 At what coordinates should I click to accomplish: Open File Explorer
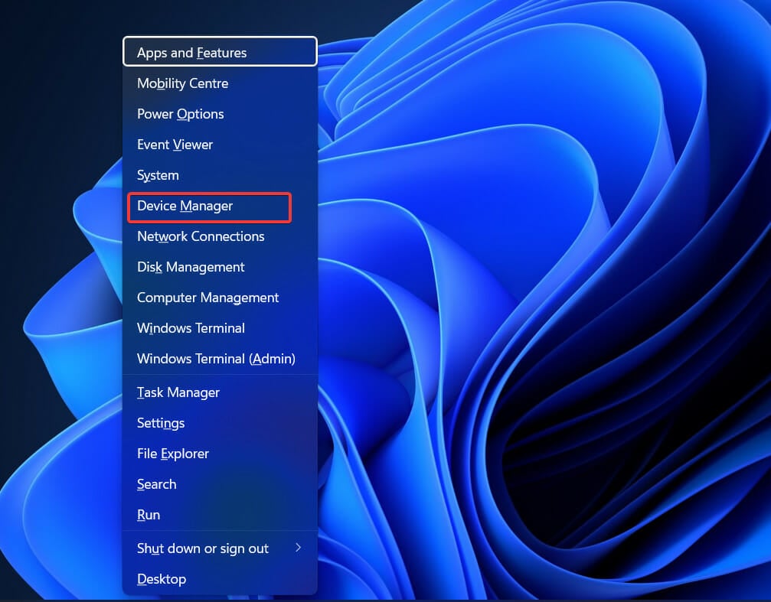click(x=172, y=454)
